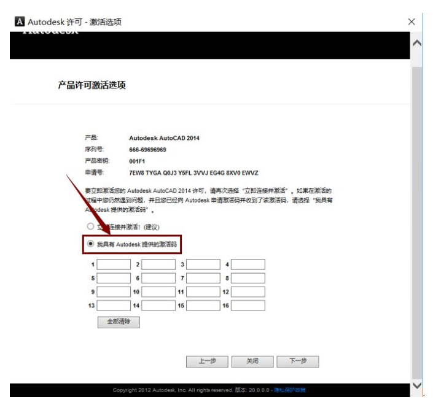Focus activation code field 15
Screen dimensions: 441x405
(x=203, y=306)
